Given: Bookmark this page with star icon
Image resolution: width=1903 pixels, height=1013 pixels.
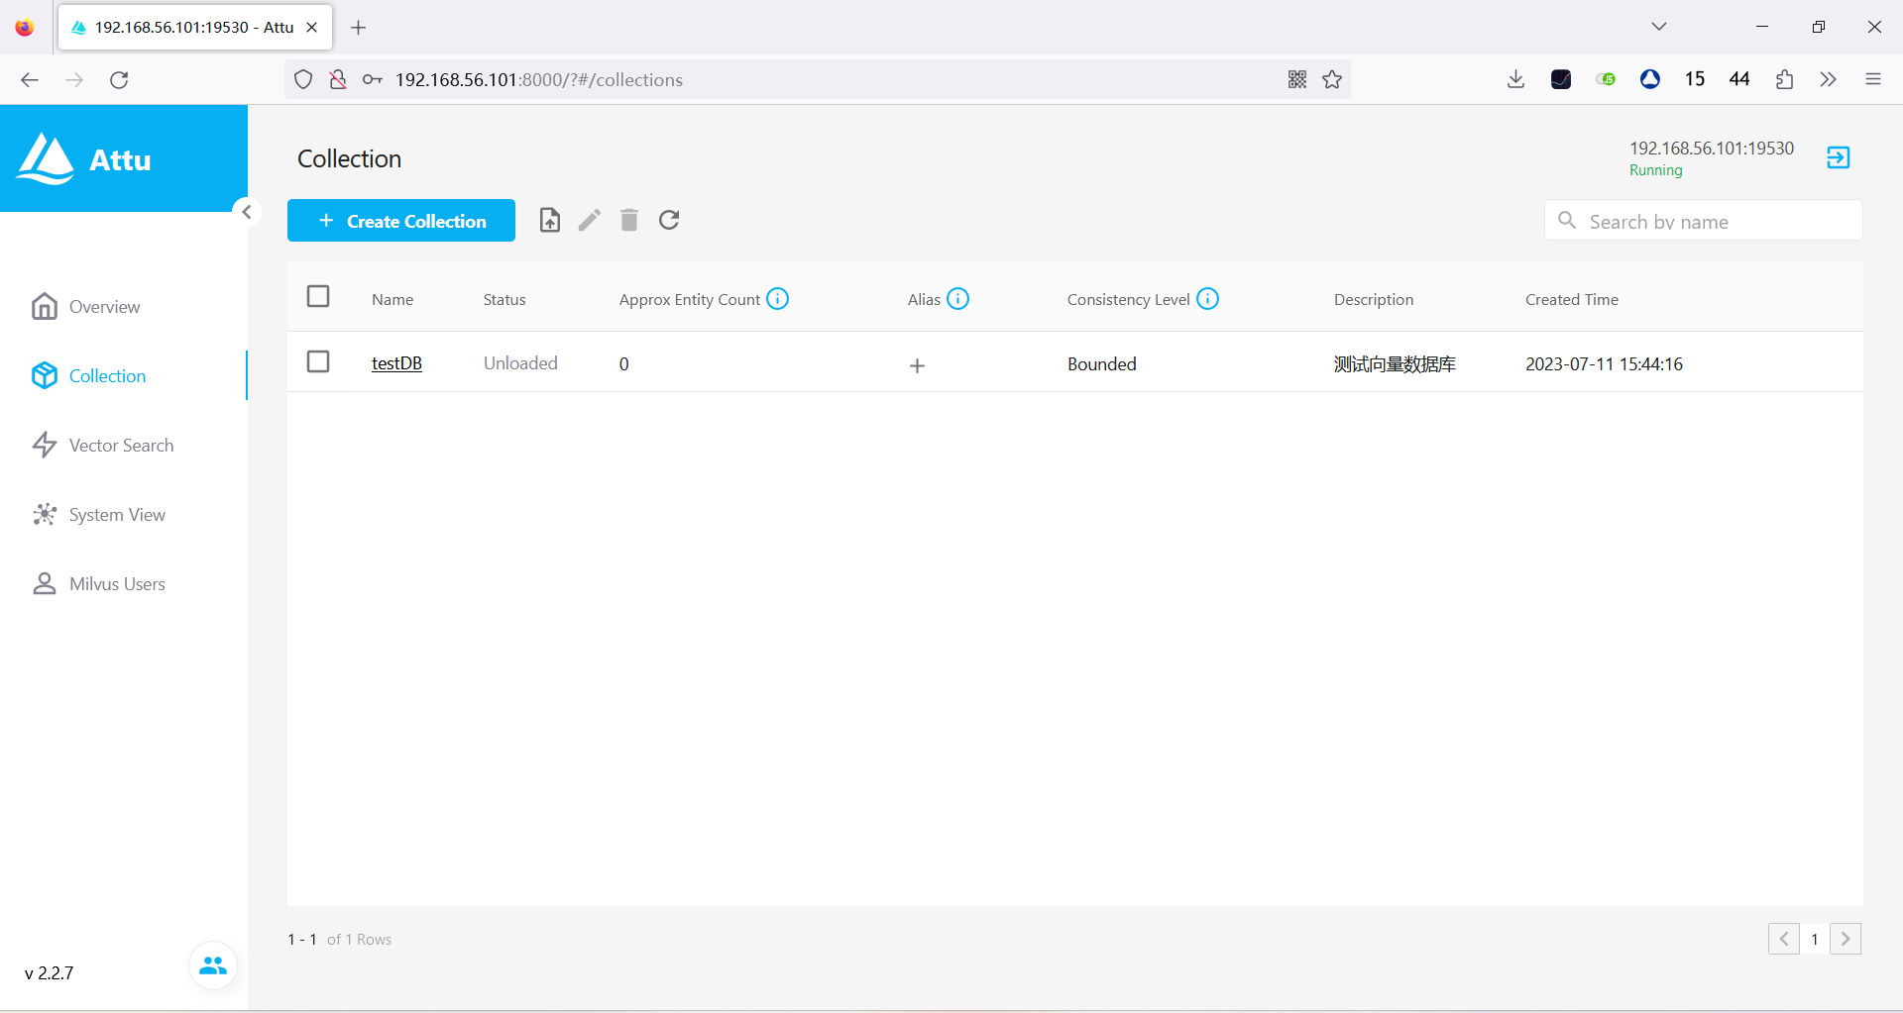Looking at the screenshot, I should (1332, 79).
